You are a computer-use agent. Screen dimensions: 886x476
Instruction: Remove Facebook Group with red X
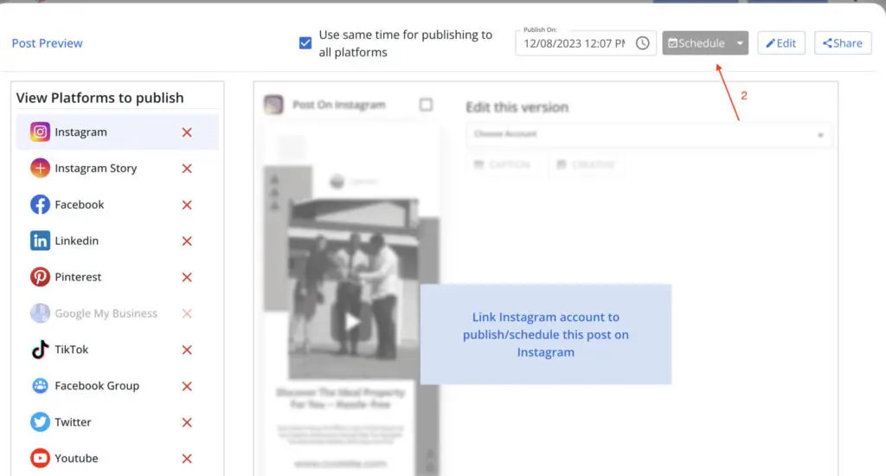[x=187, y=386]
